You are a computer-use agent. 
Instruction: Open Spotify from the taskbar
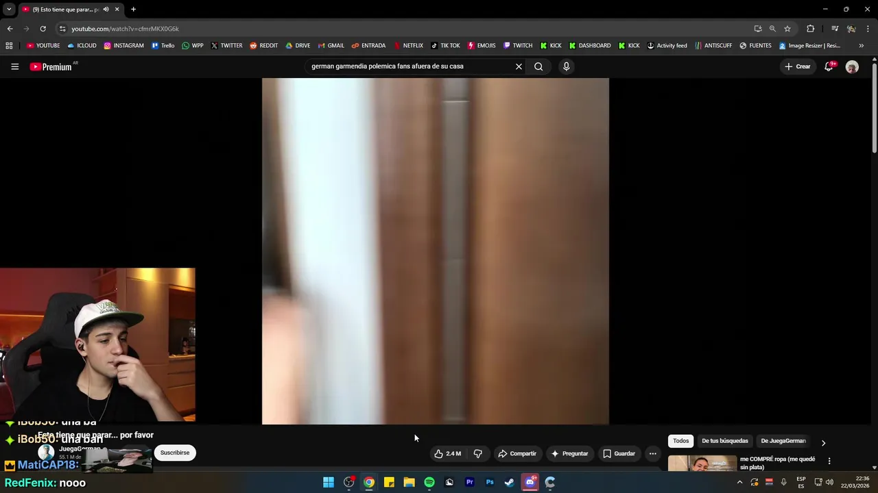pos(429,482)
